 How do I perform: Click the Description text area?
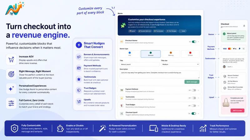click(159, 74)
